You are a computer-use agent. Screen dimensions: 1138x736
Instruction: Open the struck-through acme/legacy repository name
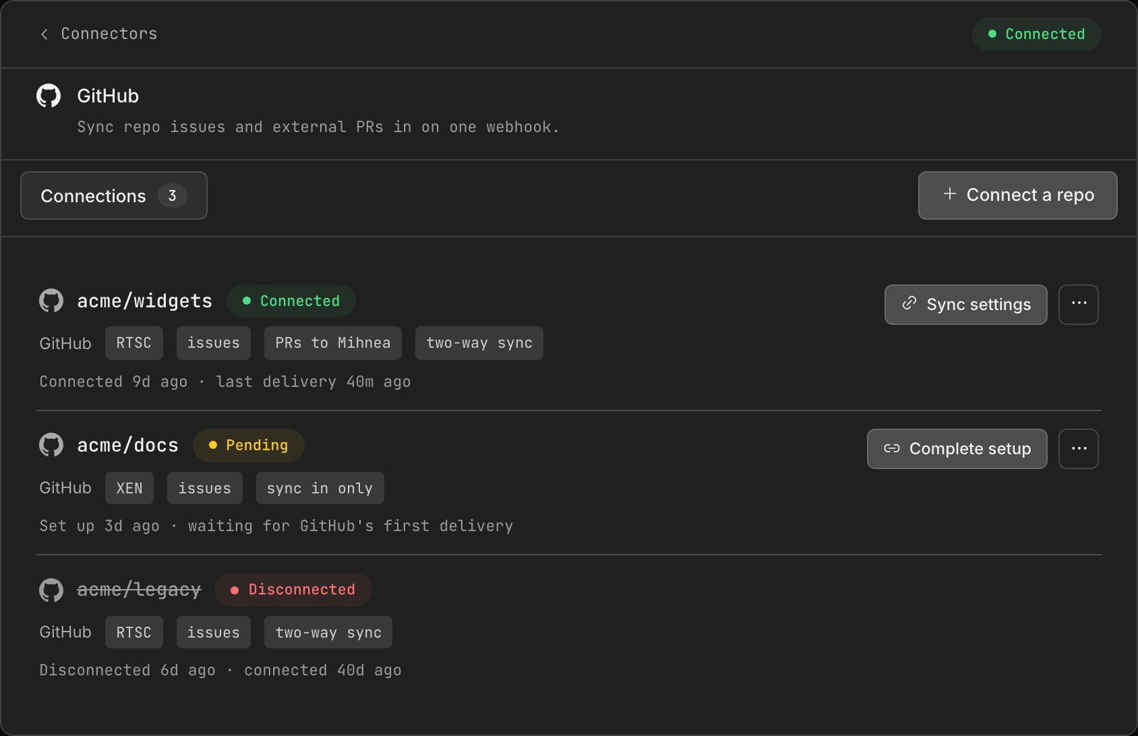tap(139, 590)
